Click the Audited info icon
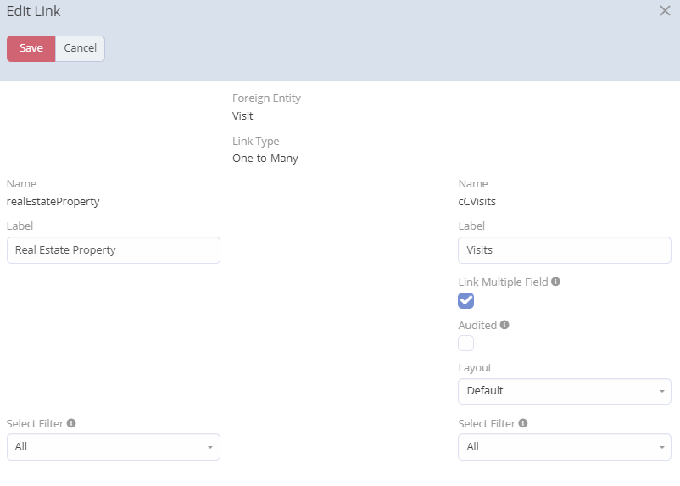The width and height of the screenshot is (680, 486). pyautogui.click(x=504, y=325)
